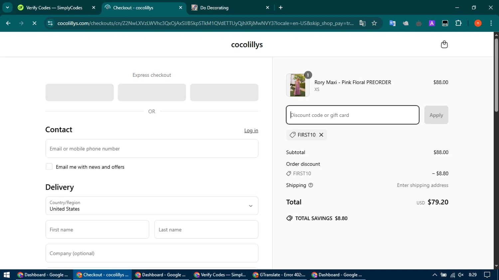The image size is (499, 280).
Task: Click the total amount $79.20
Action: 438,202
